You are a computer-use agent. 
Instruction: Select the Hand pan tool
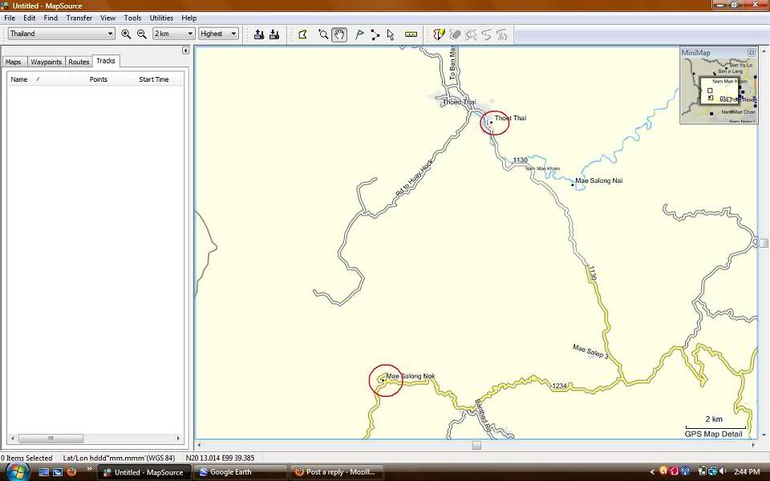coord(339,34)
